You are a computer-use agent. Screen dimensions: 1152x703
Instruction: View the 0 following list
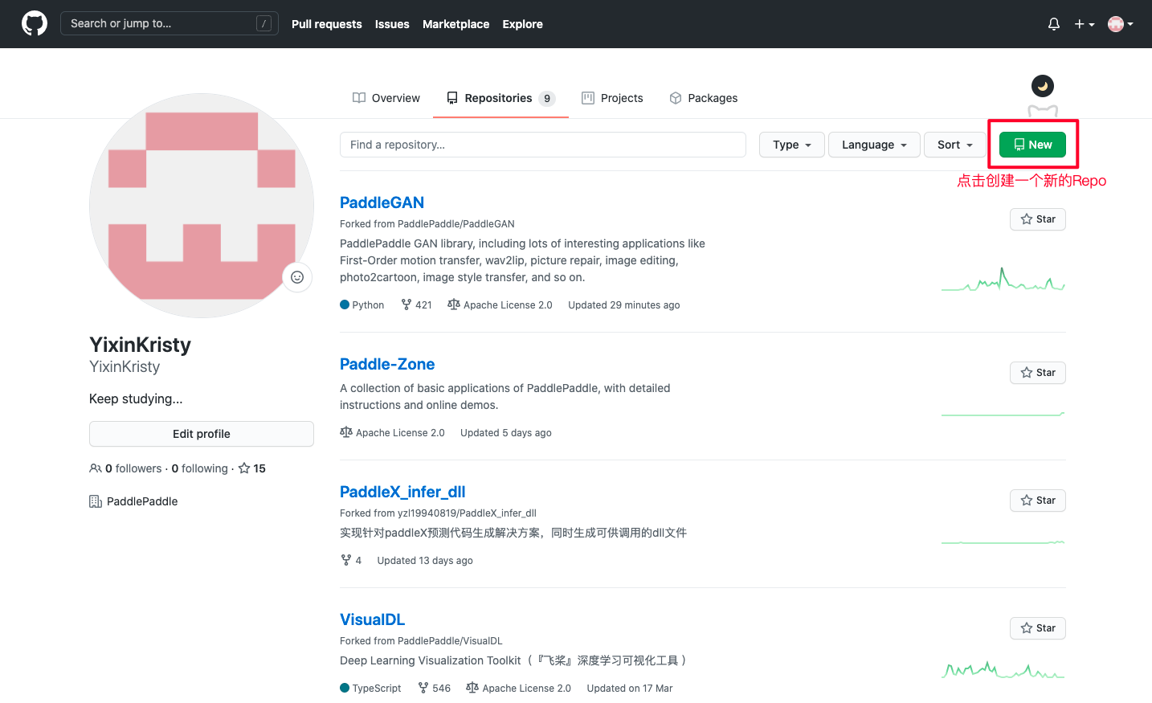tap(200, 468)
